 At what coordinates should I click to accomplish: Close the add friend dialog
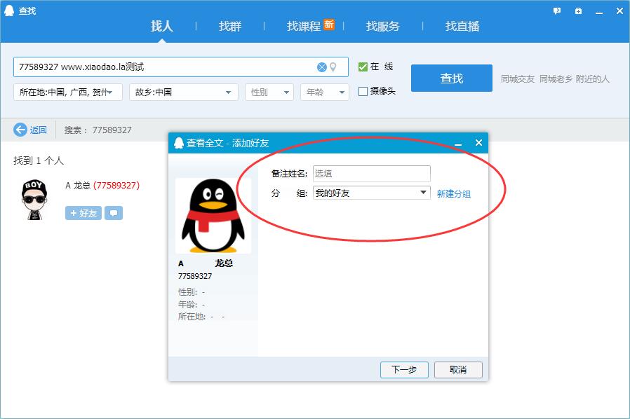tap(478, 143)
